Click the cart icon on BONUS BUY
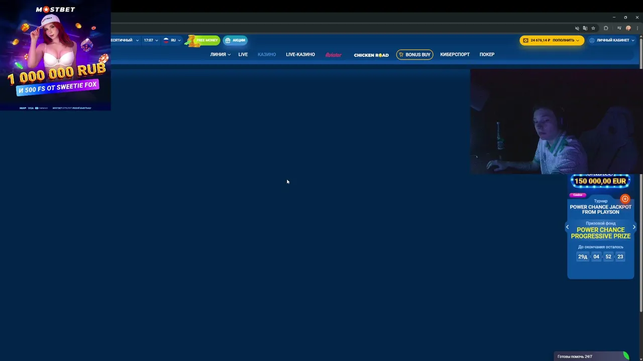The height and width of the screenshot is (361, 643). pos(401,55)
